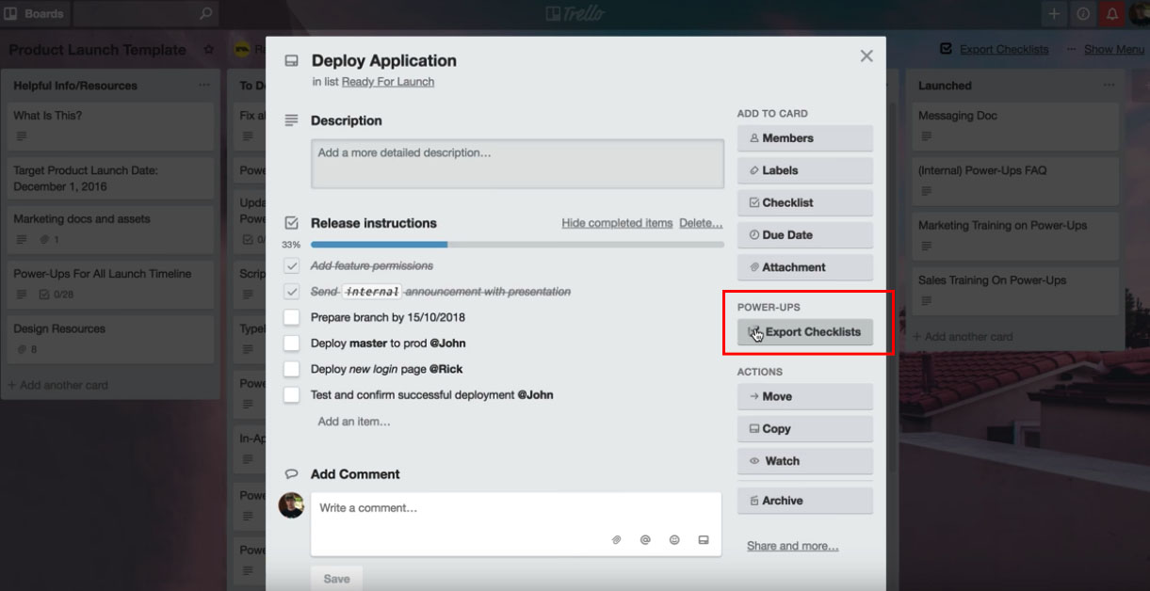Check the 'Deploy new login page' item
This screenshot has height=591, width=1150.
point(292,369)
